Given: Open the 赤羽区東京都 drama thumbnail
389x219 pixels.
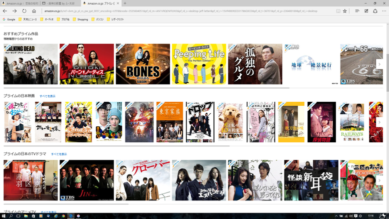Looking at the screenshot, I should coord(30,180).
